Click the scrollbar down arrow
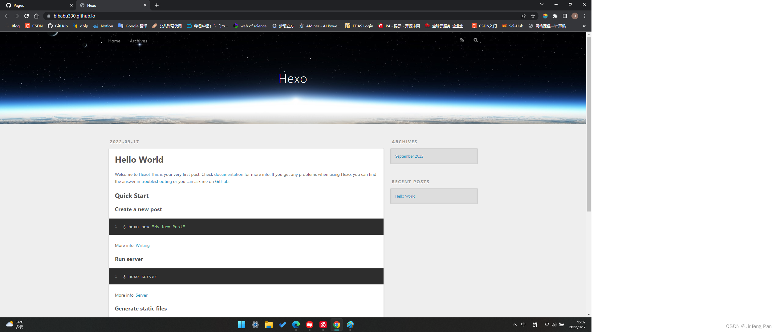The height and width of the screenshot is (332, 776). pos(589,314)
